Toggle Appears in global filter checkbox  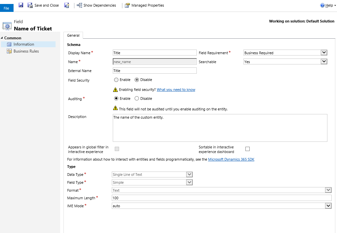click(117, 149)
